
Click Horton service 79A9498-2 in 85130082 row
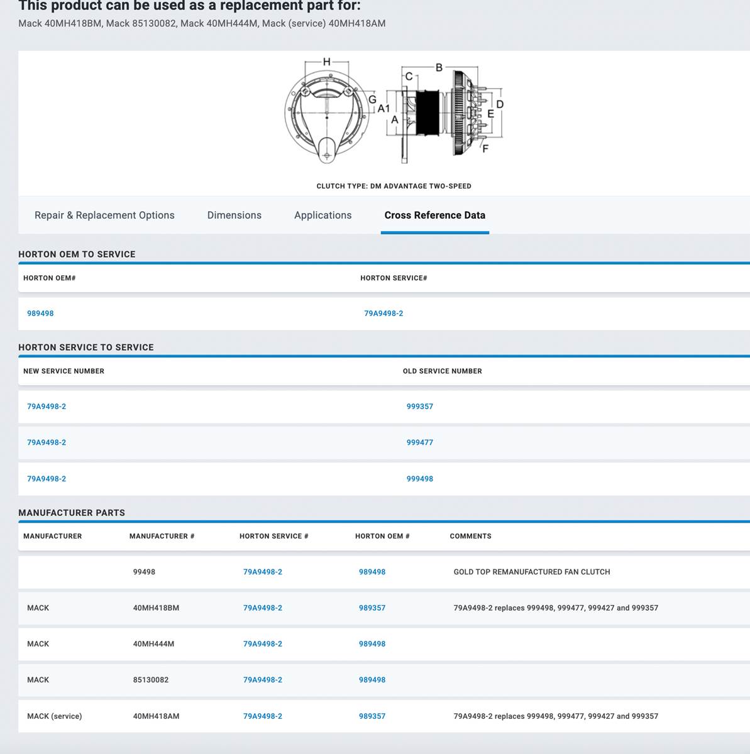263,680
